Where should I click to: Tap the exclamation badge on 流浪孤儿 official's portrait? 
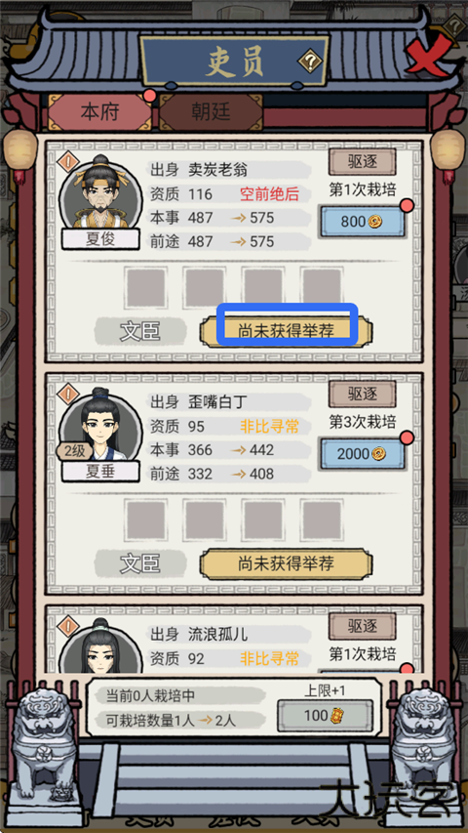(x=68, y=626)
